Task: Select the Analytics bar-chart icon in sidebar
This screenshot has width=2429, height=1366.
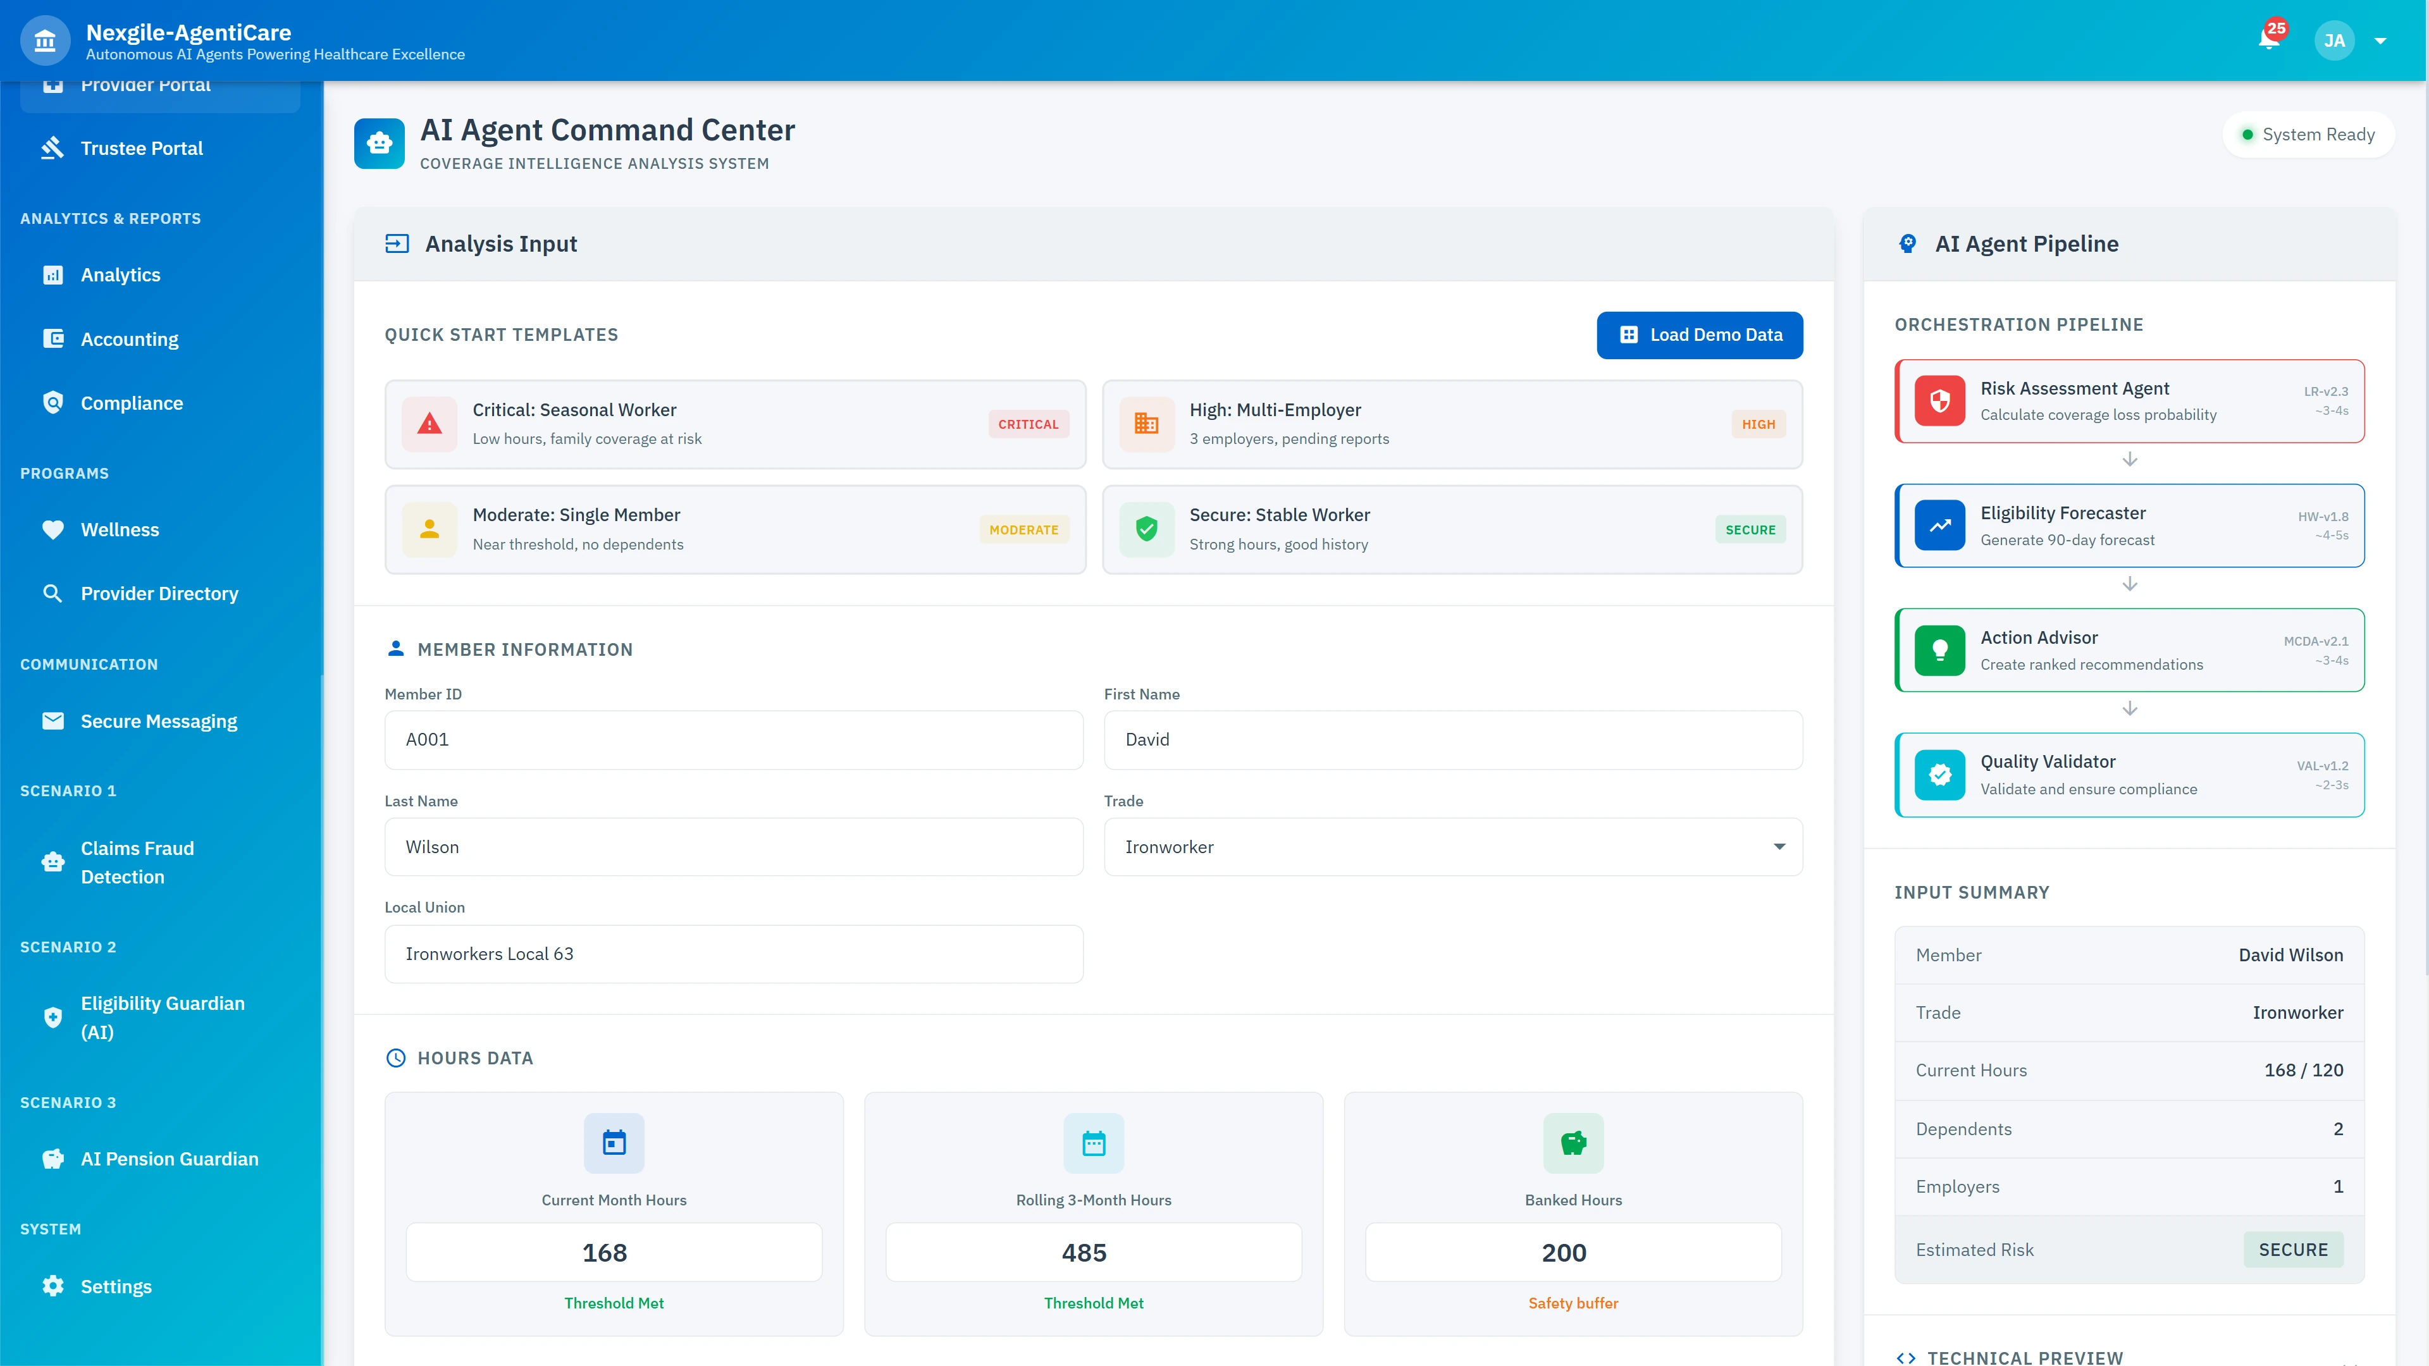Action: pos(54,274)
